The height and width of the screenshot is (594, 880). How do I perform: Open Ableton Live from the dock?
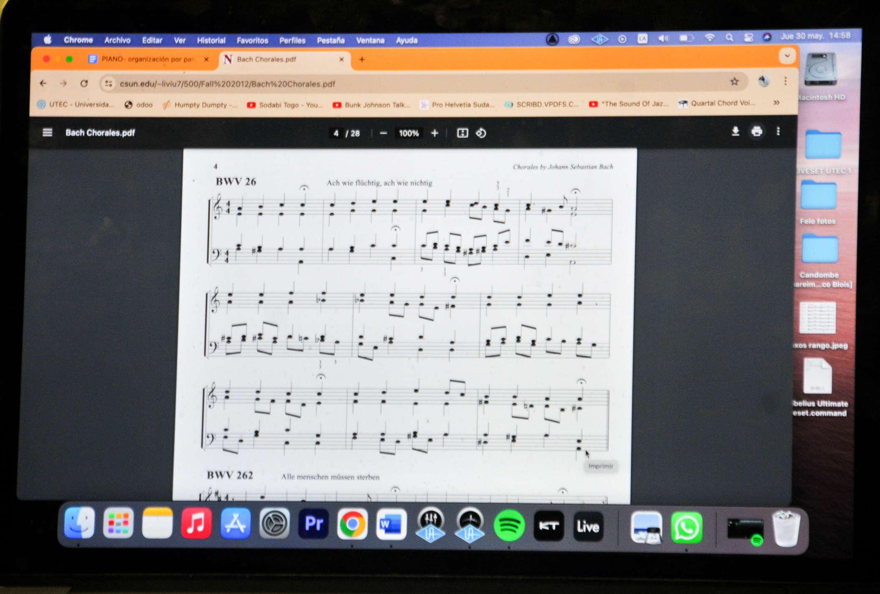pyautogui.click(x=588, y=527)
